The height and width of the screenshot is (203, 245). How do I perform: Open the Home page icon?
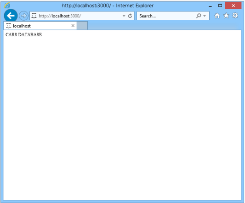(217, 16)
